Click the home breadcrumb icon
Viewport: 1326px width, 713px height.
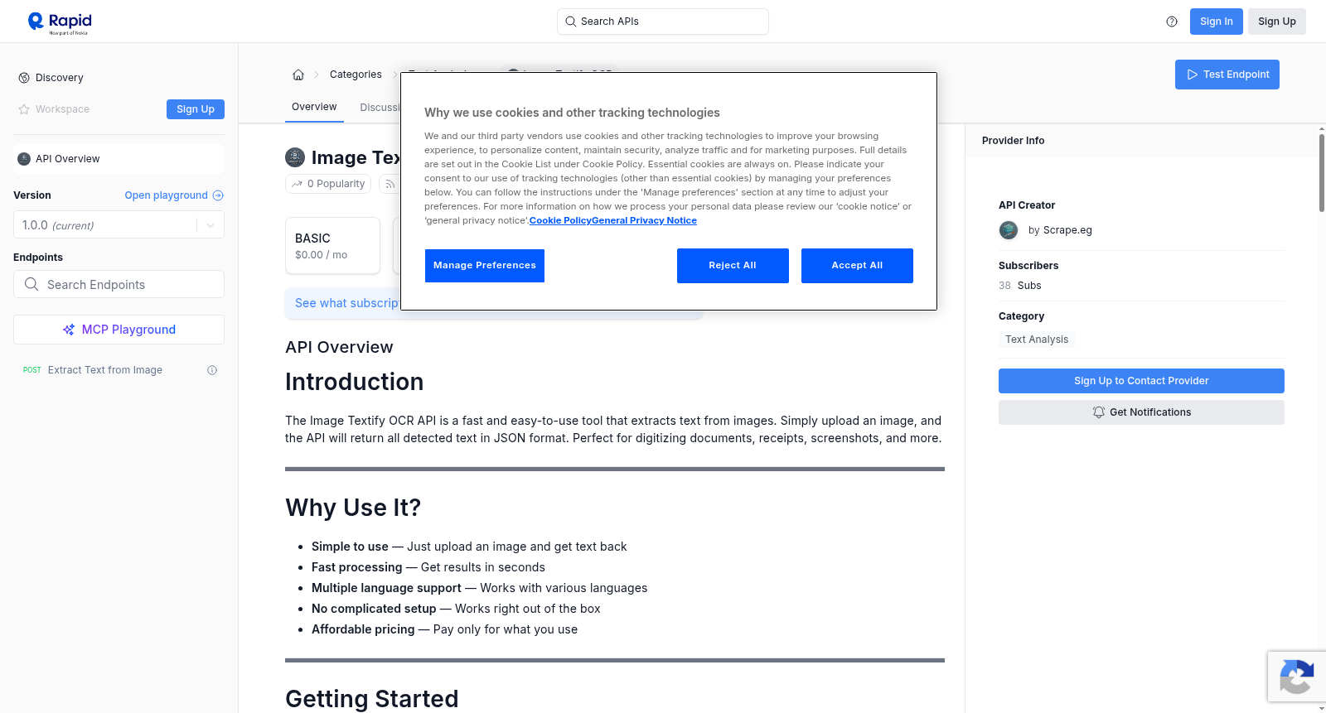[298, 75]
